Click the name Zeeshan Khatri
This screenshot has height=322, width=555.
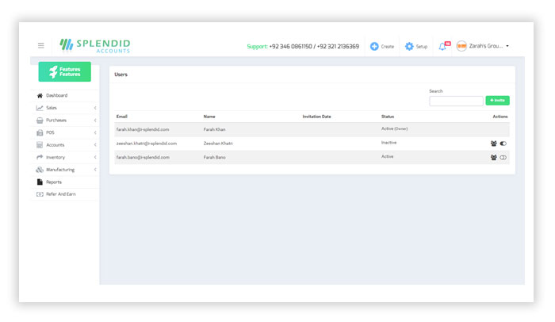[x=218, y=144]
